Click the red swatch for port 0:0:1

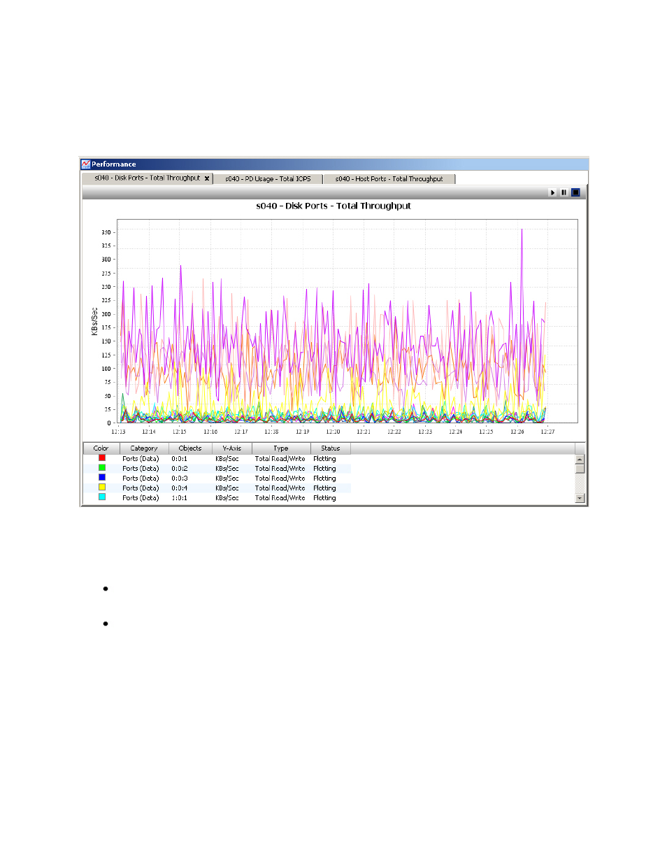[102, 458]
